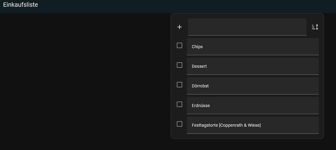The image size is (336, 150).
Task: Place cursor in the Coppenrath & Wiese text
Action: click(240, 125)
